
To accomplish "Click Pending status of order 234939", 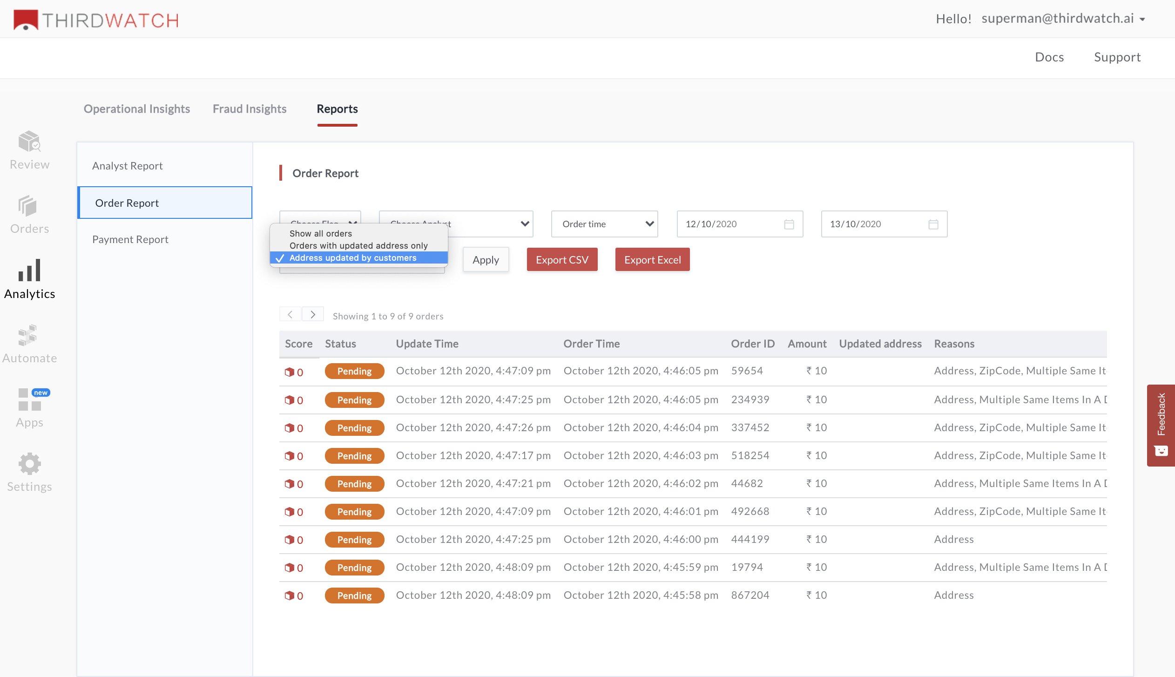I will click(x=354, y=400).
